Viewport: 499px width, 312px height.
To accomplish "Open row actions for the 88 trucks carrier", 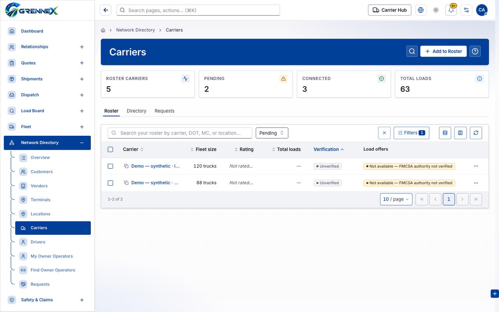I will tap(476, 183).
